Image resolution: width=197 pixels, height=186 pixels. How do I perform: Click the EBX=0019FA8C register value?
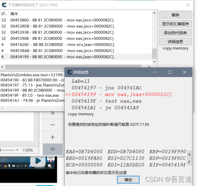pos(84,158)
